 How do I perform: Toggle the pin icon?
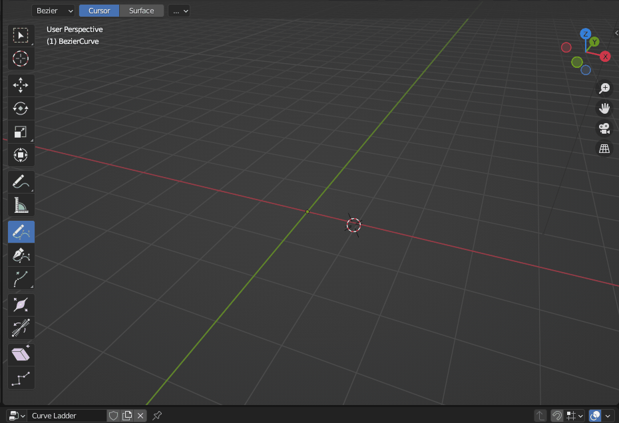(x=157, y=416)
